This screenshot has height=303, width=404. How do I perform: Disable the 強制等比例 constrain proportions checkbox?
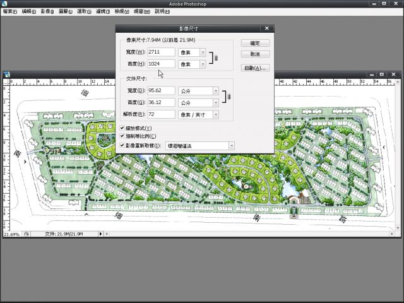click(x=122, y=136)
